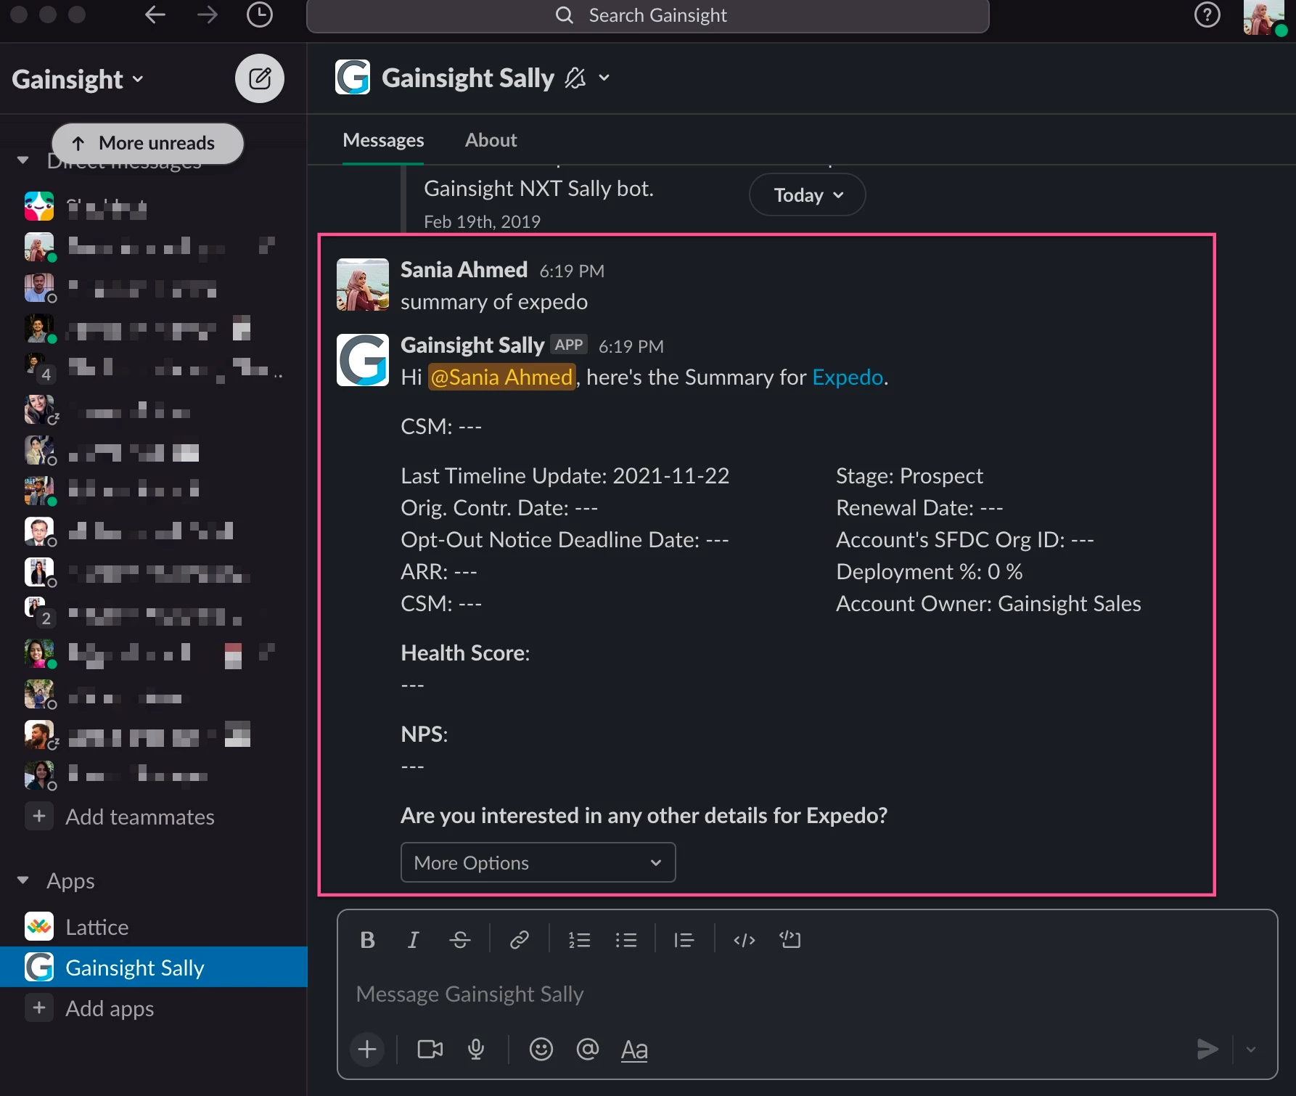
Task: Click the Gainsight Sally sender name in message
Action: [472, 345]
